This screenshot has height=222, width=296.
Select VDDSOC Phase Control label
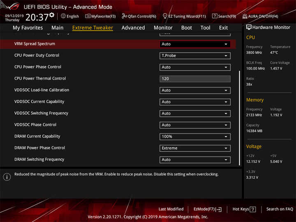coord(35,125)
